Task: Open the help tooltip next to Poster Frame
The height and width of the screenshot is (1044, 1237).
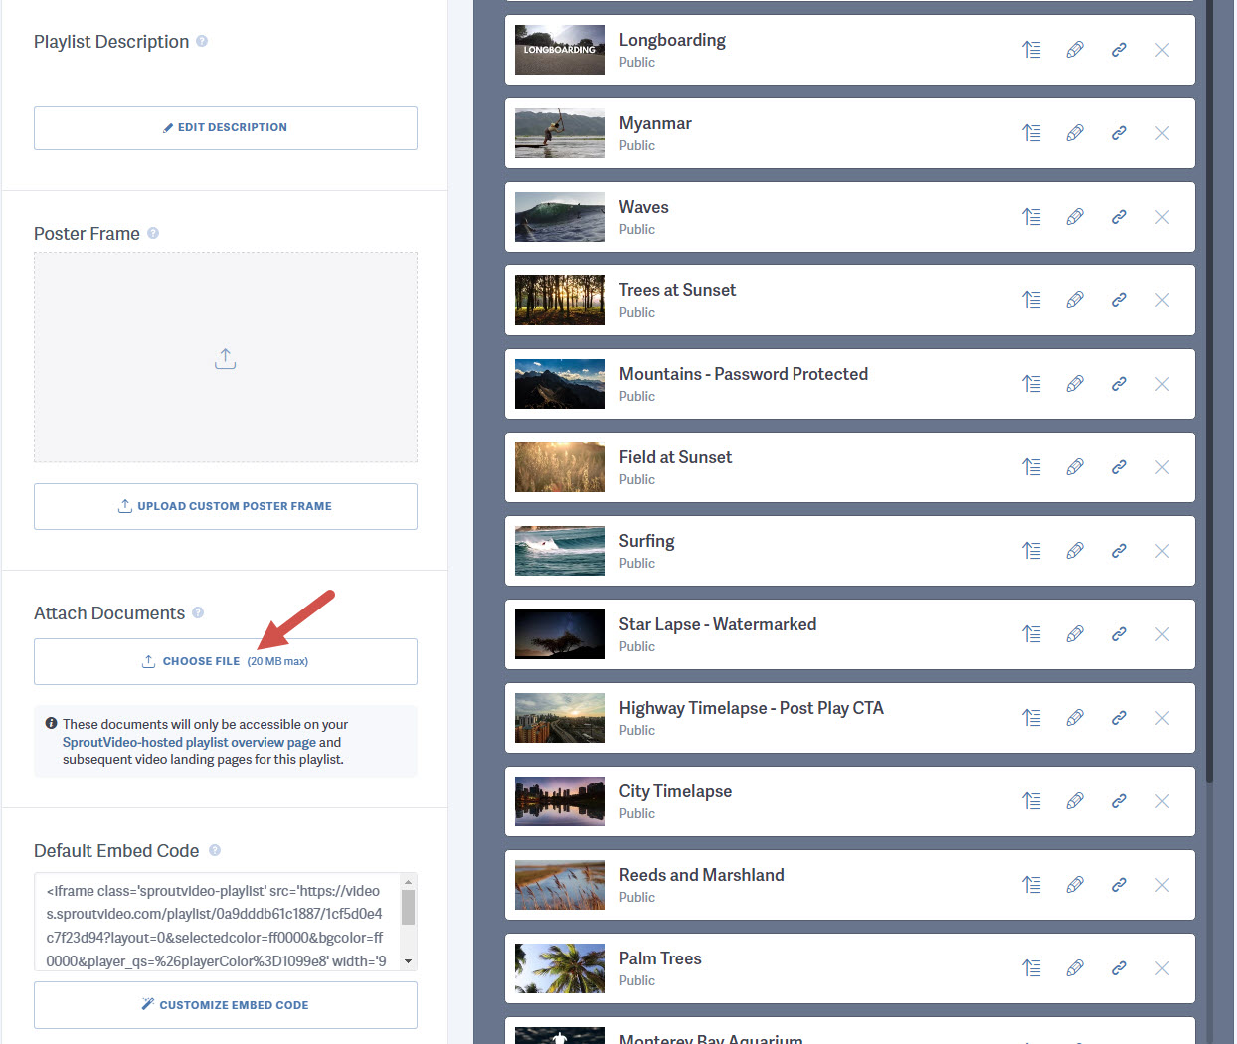Action: pos(153,233)
